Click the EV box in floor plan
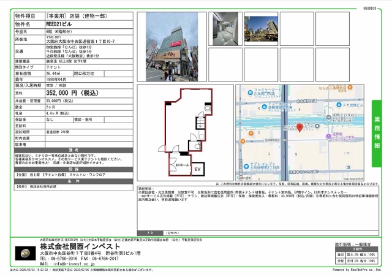The image size is (392, 277). (197, 169)
